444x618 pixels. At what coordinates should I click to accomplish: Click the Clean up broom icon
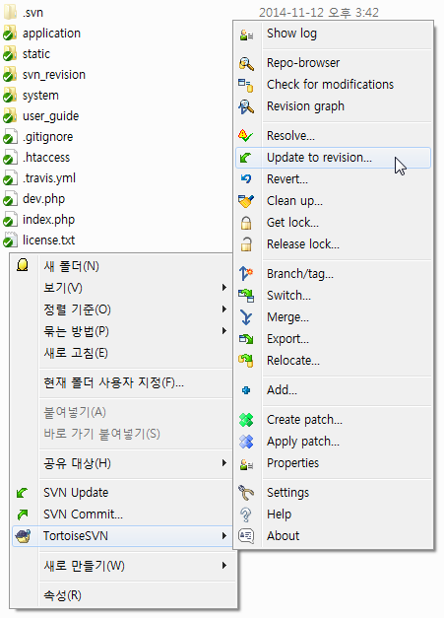tap(246, 201)
